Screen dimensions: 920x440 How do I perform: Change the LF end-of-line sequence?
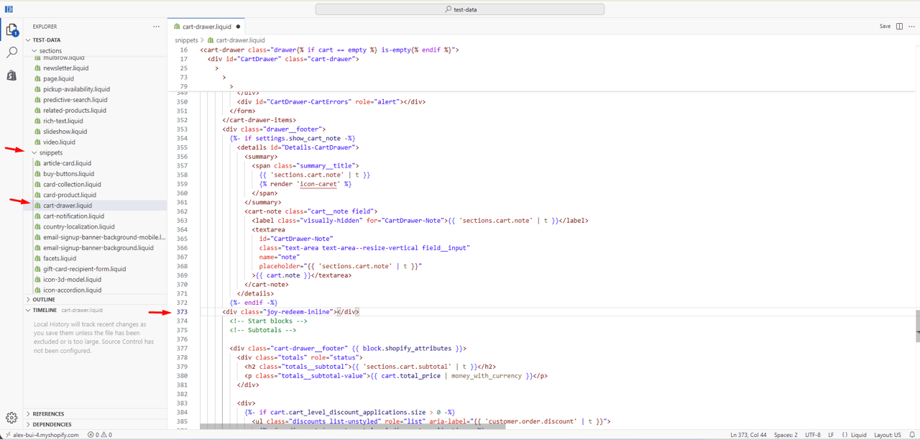tap(831, 435)
